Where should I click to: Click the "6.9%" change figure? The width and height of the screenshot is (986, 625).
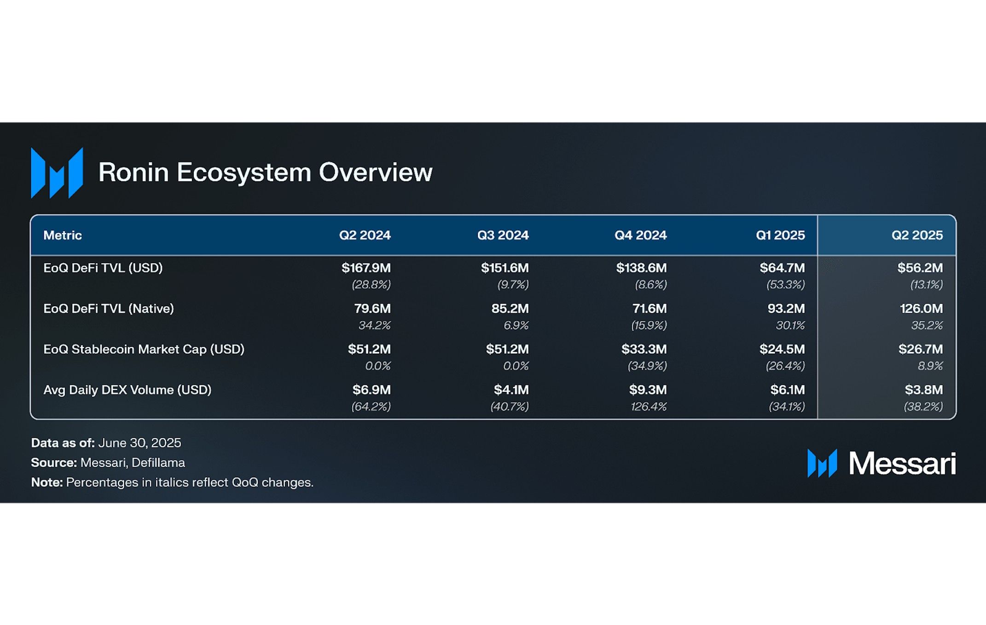[516, 326]
